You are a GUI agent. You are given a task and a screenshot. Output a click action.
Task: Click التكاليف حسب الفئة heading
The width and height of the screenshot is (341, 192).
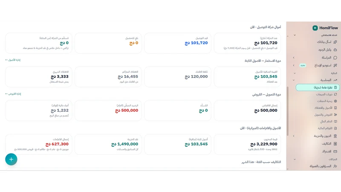pos(261,162)
